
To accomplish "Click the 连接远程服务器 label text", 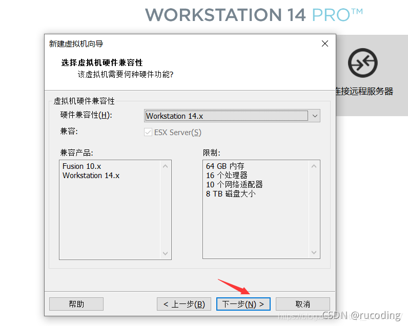I will 364,92.
